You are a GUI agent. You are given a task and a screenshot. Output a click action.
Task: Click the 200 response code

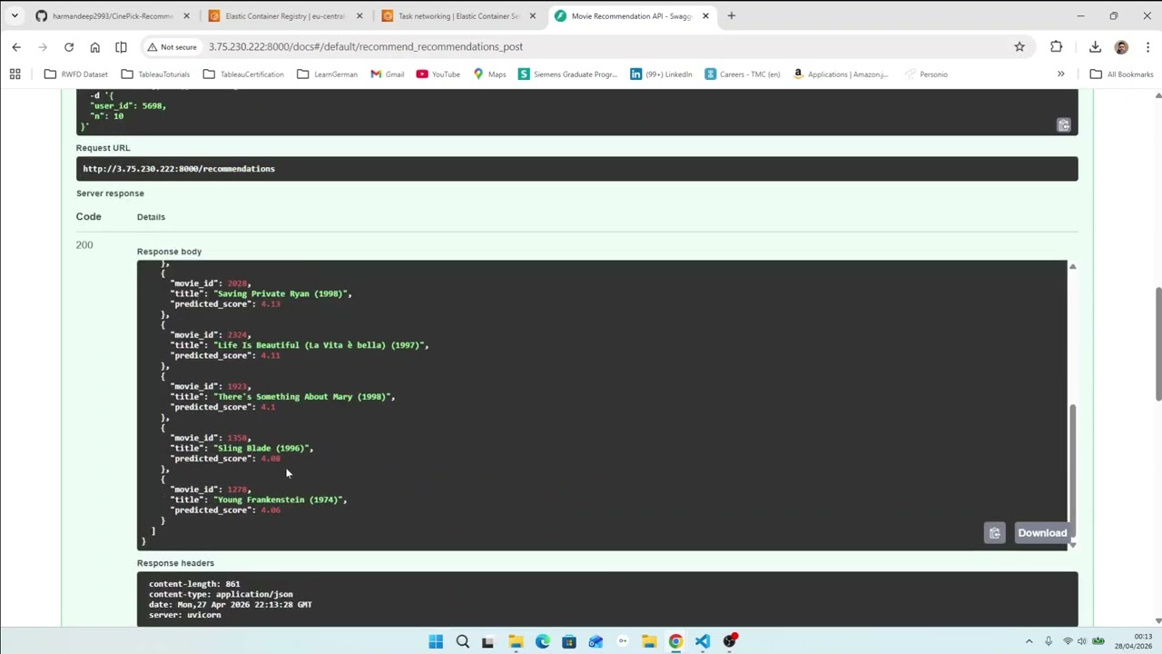(x=84, y=245)
